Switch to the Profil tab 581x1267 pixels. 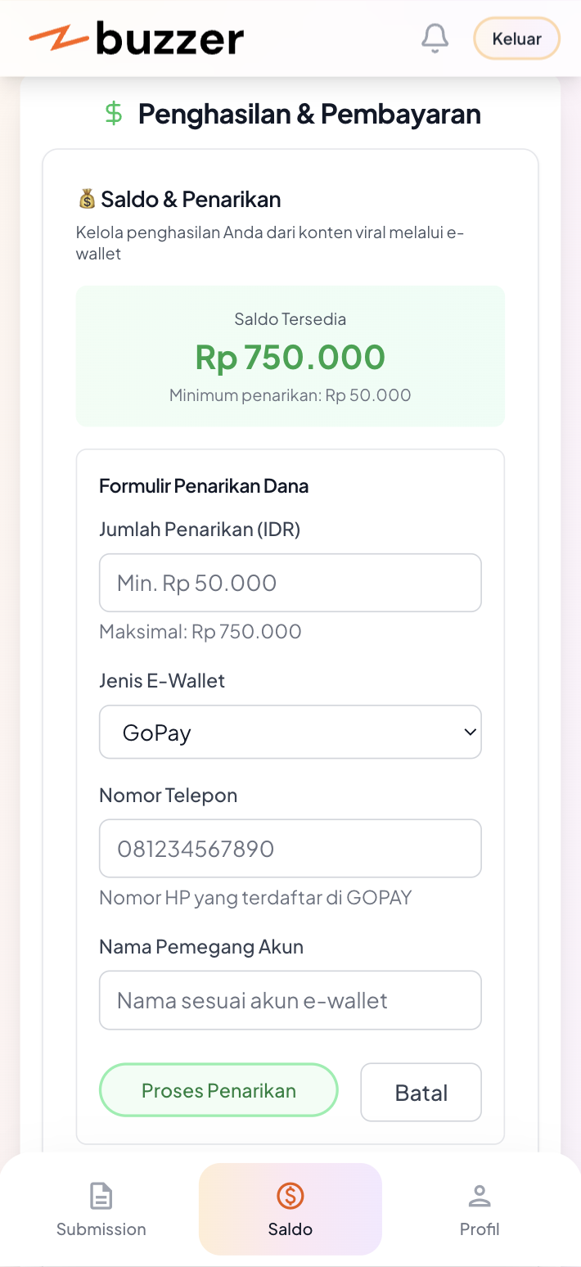480,1209
